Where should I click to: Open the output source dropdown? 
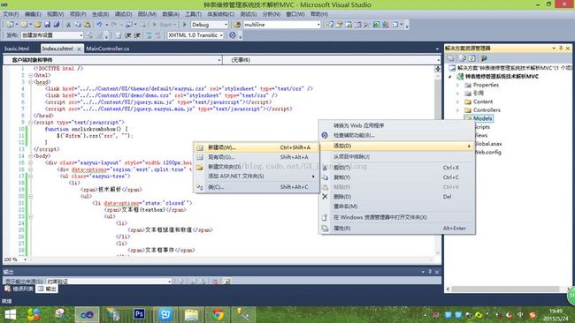pos(109,282)
